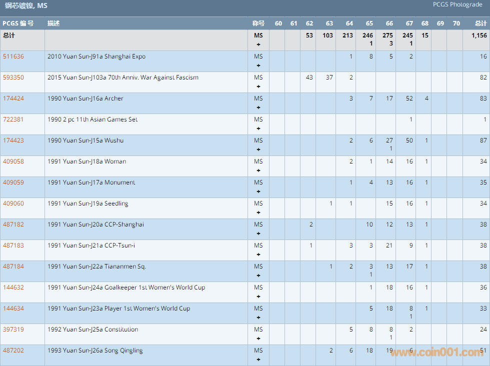The width and height of the screenshot is (490, 366).
Task: Open PCGS number 397319 Constitution entry
Action: click(13, 329)
